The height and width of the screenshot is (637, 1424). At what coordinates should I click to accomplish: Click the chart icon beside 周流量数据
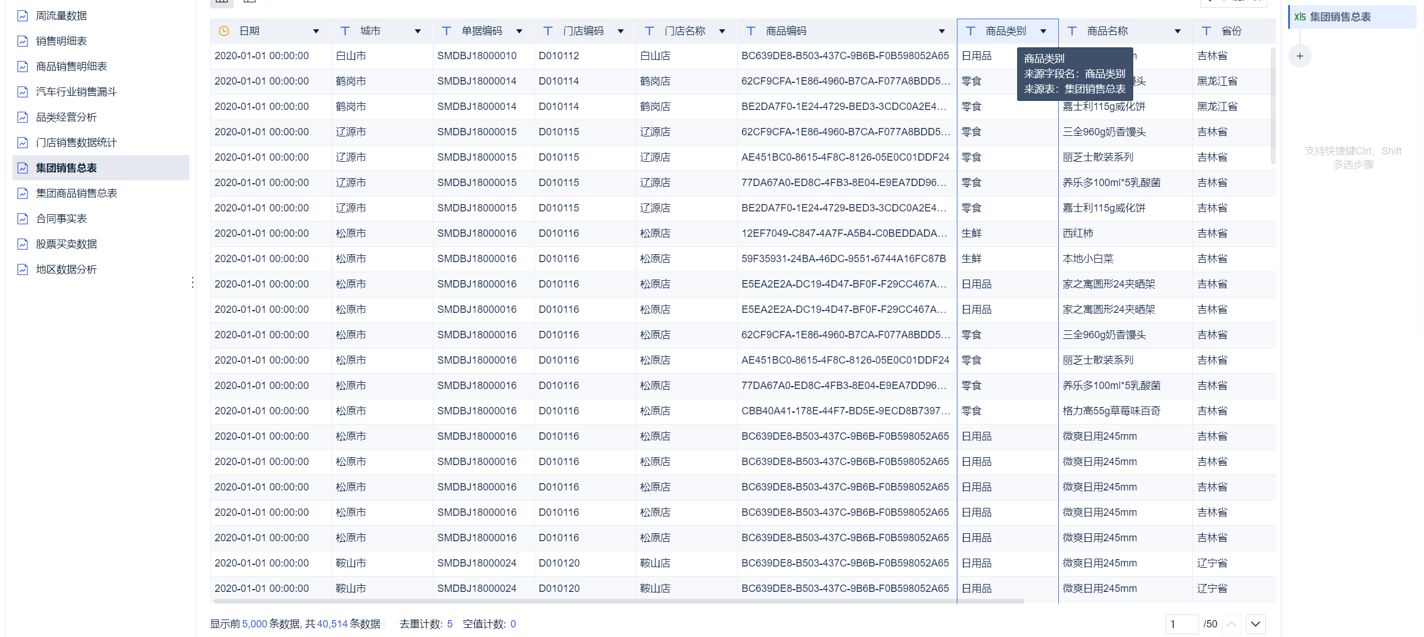23,16
